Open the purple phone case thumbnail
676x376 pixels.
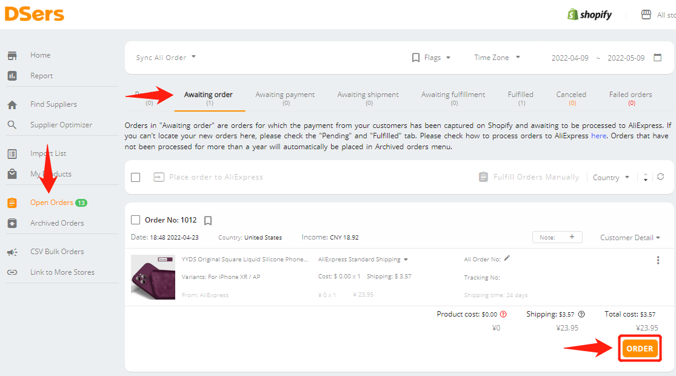pos(153,277)
